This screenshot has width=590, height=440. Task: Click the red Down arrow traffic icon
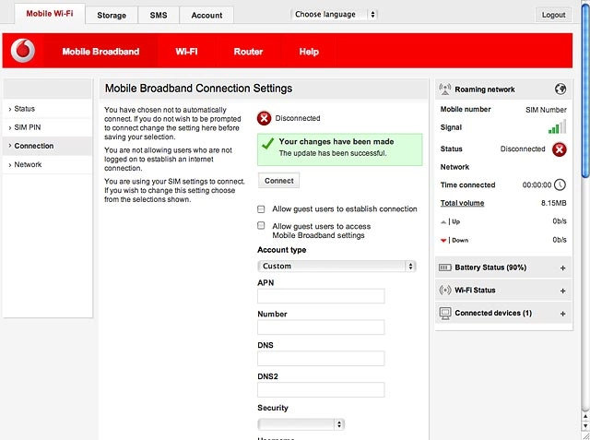point(443,241)
